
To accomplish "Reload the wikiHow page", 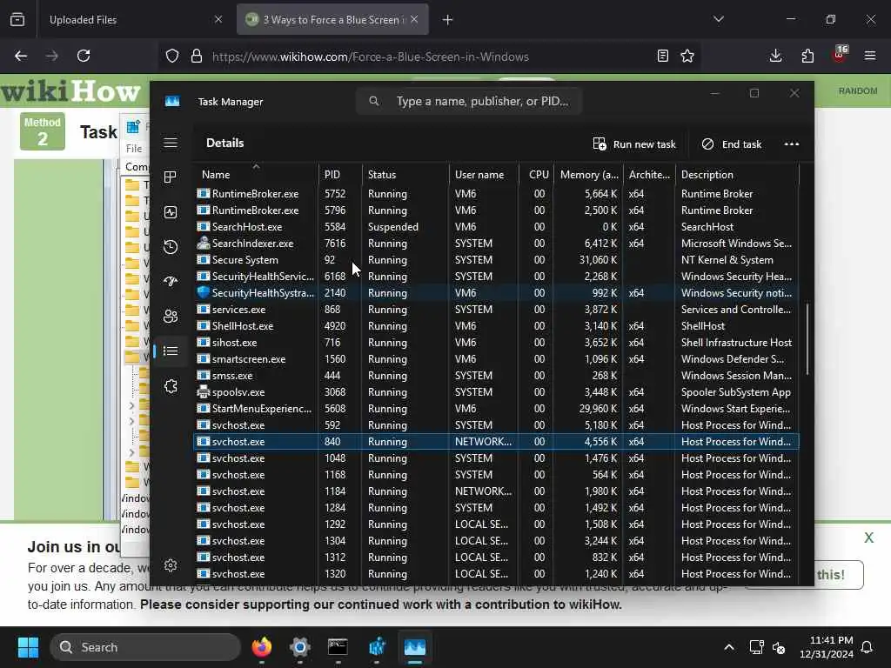I will pyautogui.click(x=84, y=56).
